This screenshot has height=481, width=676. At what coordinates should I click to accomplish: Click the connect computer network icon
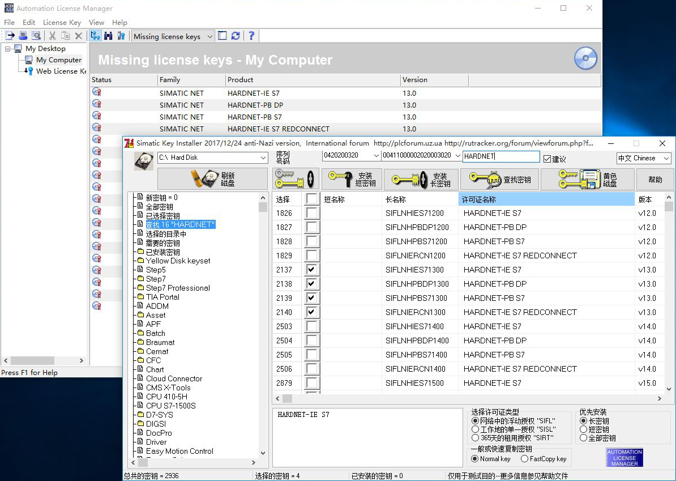95,36
